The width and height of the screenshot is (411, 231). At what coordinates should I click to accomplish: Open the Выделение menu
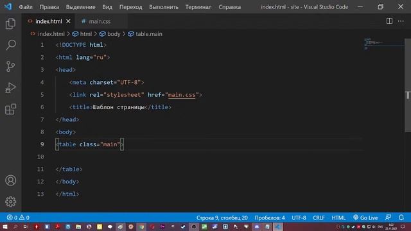[81, 7]
